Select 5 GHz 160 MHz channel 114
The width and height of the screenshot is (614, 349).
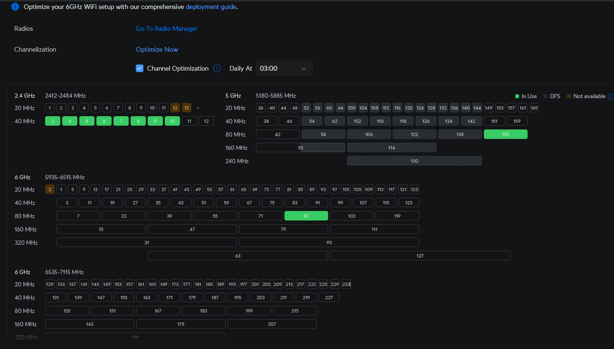[392, 147]
